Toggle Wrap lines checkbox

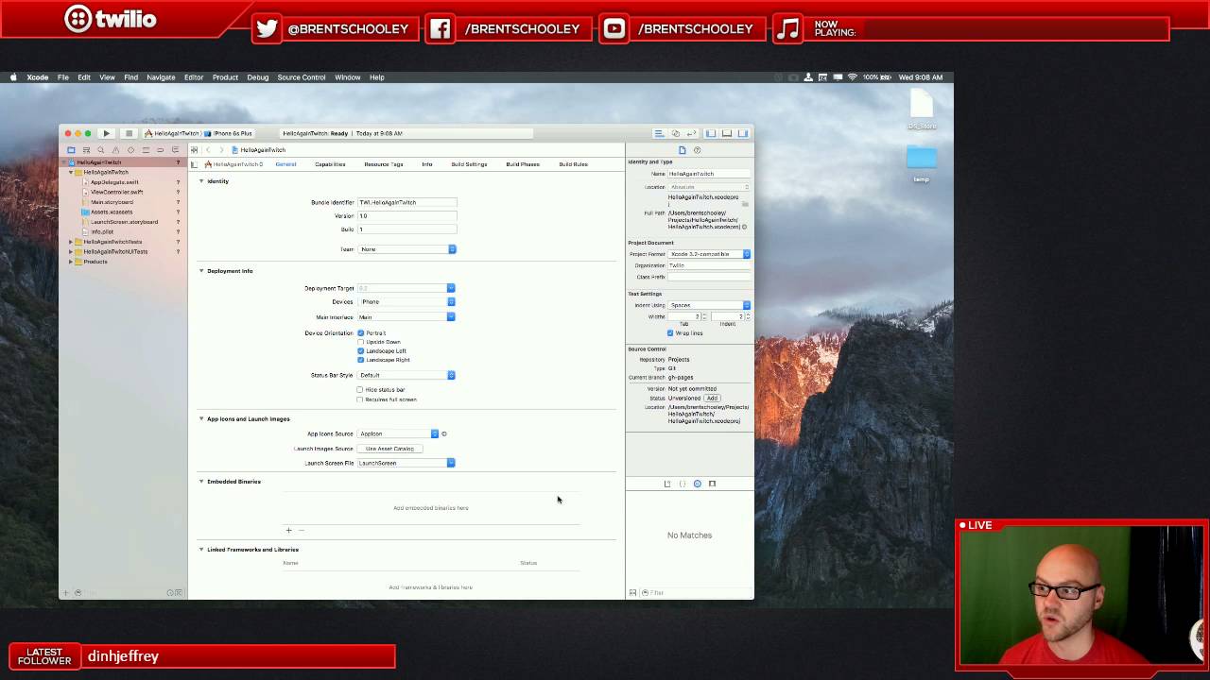pos(670,333)
